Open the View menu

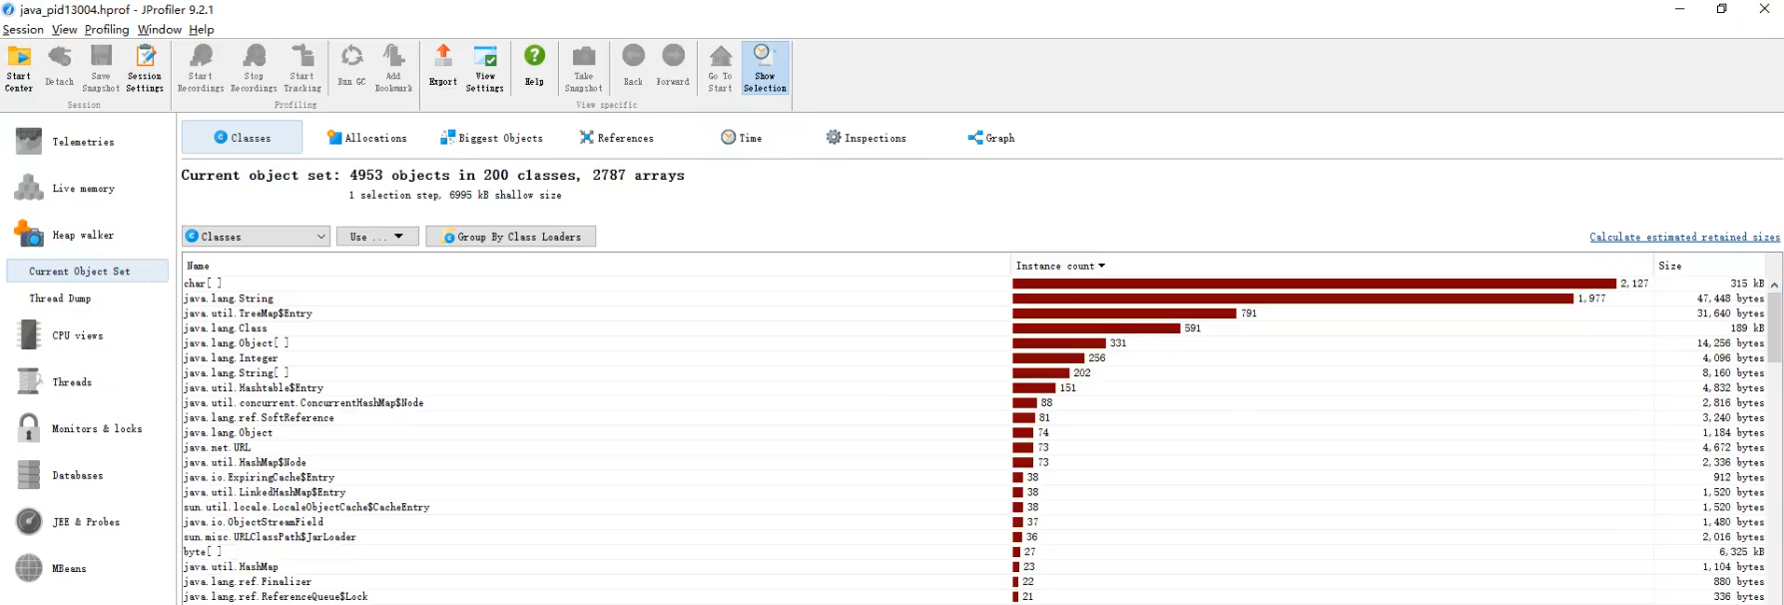coord(64,29)
